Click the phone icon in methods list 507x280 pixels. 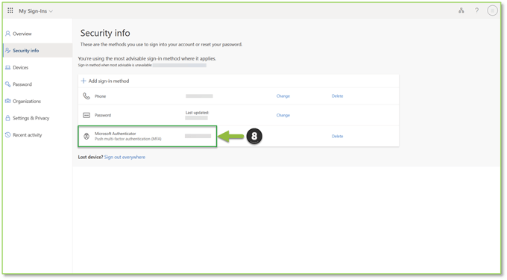tap(86, 96)
